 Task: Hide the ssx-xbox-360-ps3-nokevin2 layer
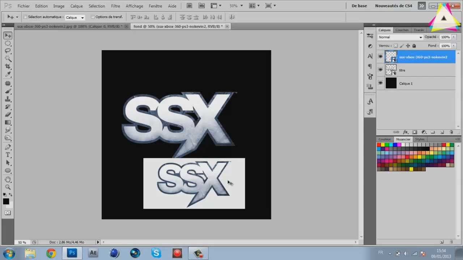[x=380, y=57]
